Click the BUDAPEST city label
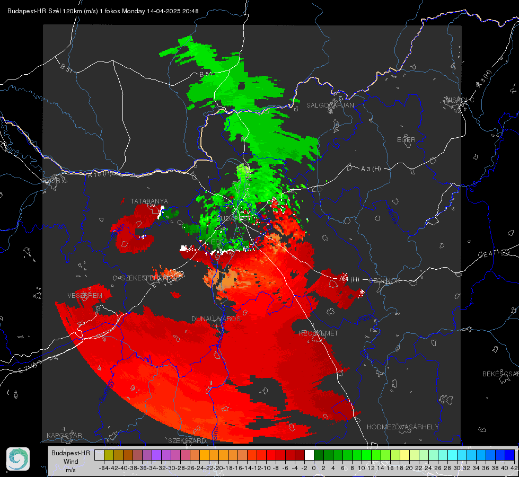Image resolution: width=519 pixels, height=477 pixels. [233, 218]
